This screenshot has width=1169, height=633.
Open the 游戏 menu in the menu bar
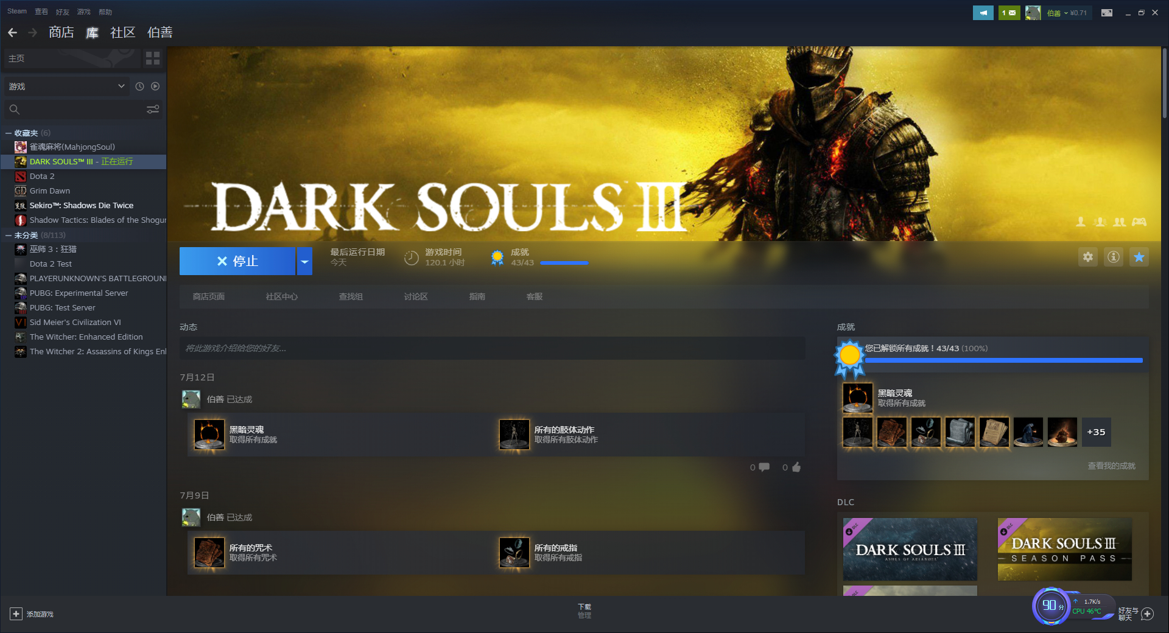pos(84,12)
